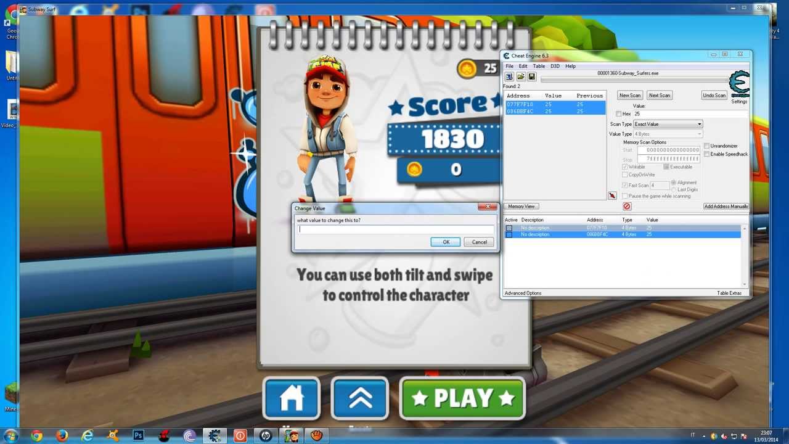Click the HP taskbar icon
This screenshot has height=444, width=789.
click(x=265, y=436)
